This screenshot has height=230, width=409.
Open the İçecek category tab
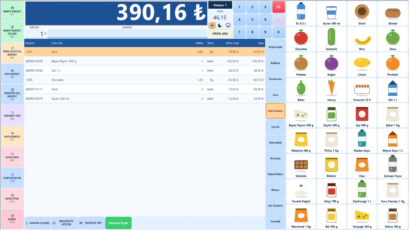tap(275, 127)
